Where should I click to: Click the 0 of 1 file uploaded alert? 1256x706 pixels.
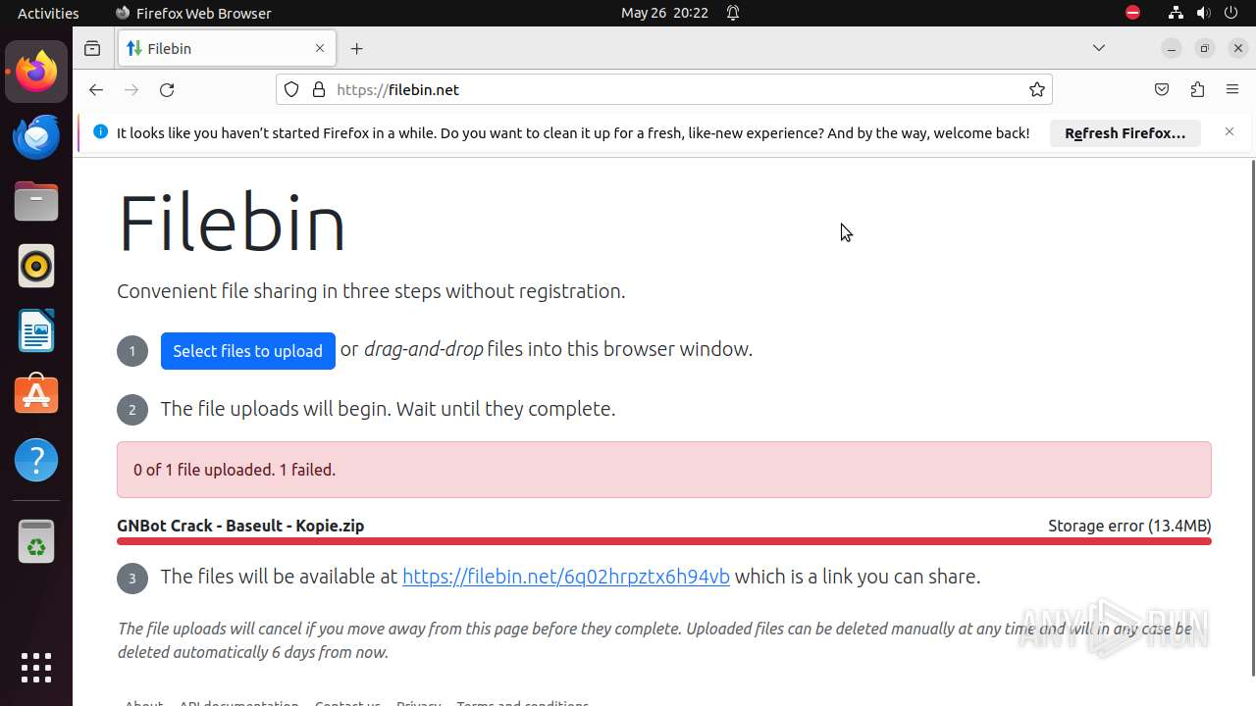[664, 470]
